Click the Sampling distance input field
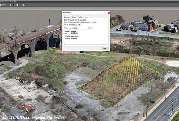 (81, 28)
